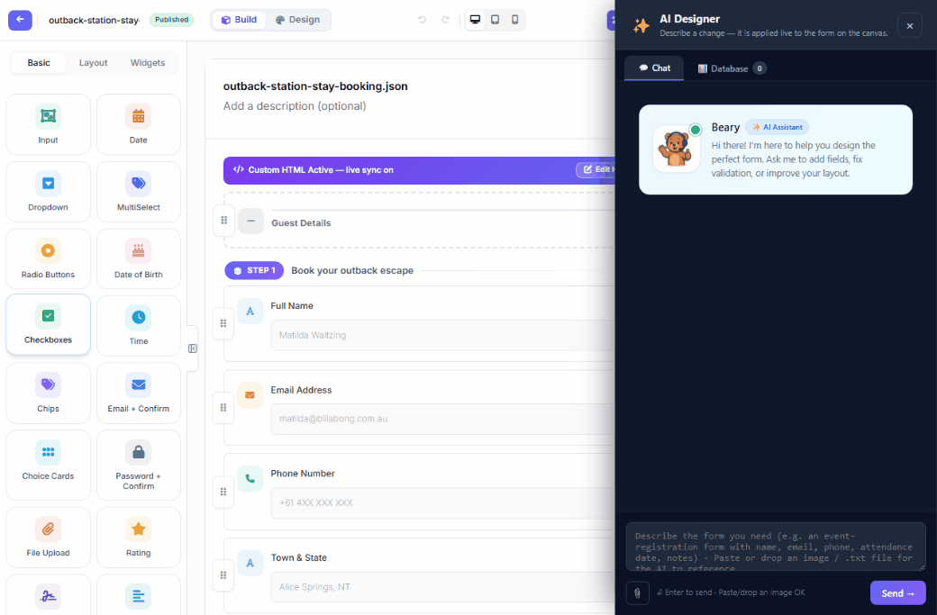Screen dimensions: 937x615
Task: Click the Book your outback escape heading
Action: pyautogui.click(x=352, y=270)
